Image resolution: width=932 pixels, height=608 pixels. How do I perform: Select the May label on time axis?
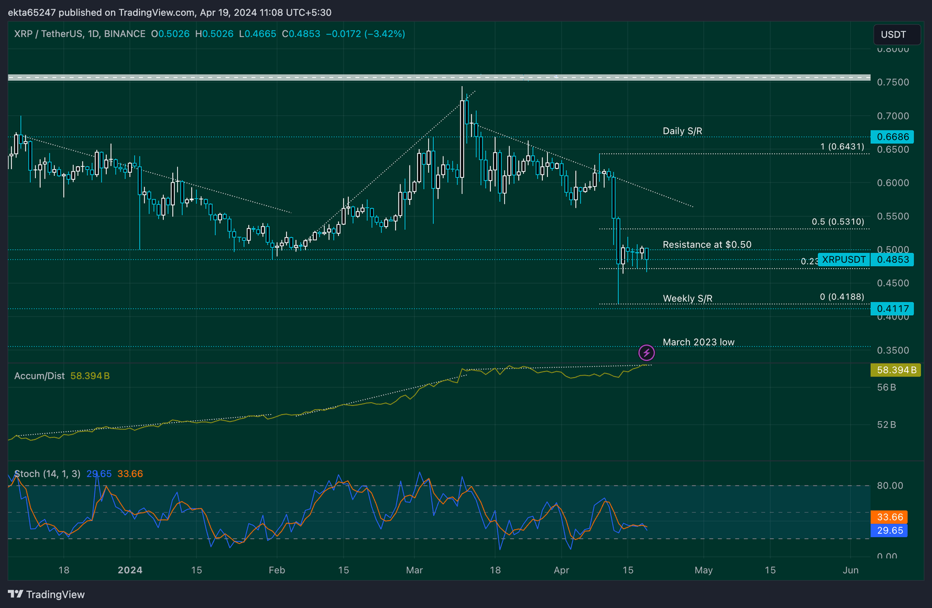703,570
